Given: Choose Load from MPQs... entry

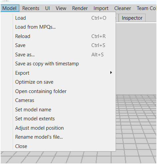Looking at the screenshot, I should 64,27.
